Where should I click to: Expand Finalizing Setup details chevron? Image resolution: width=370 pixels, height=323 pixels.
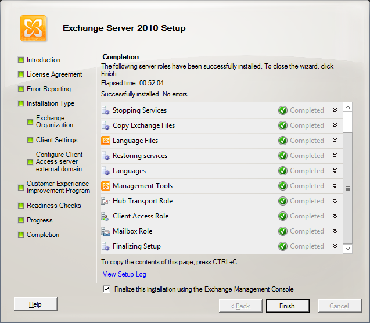click(335, 246)
